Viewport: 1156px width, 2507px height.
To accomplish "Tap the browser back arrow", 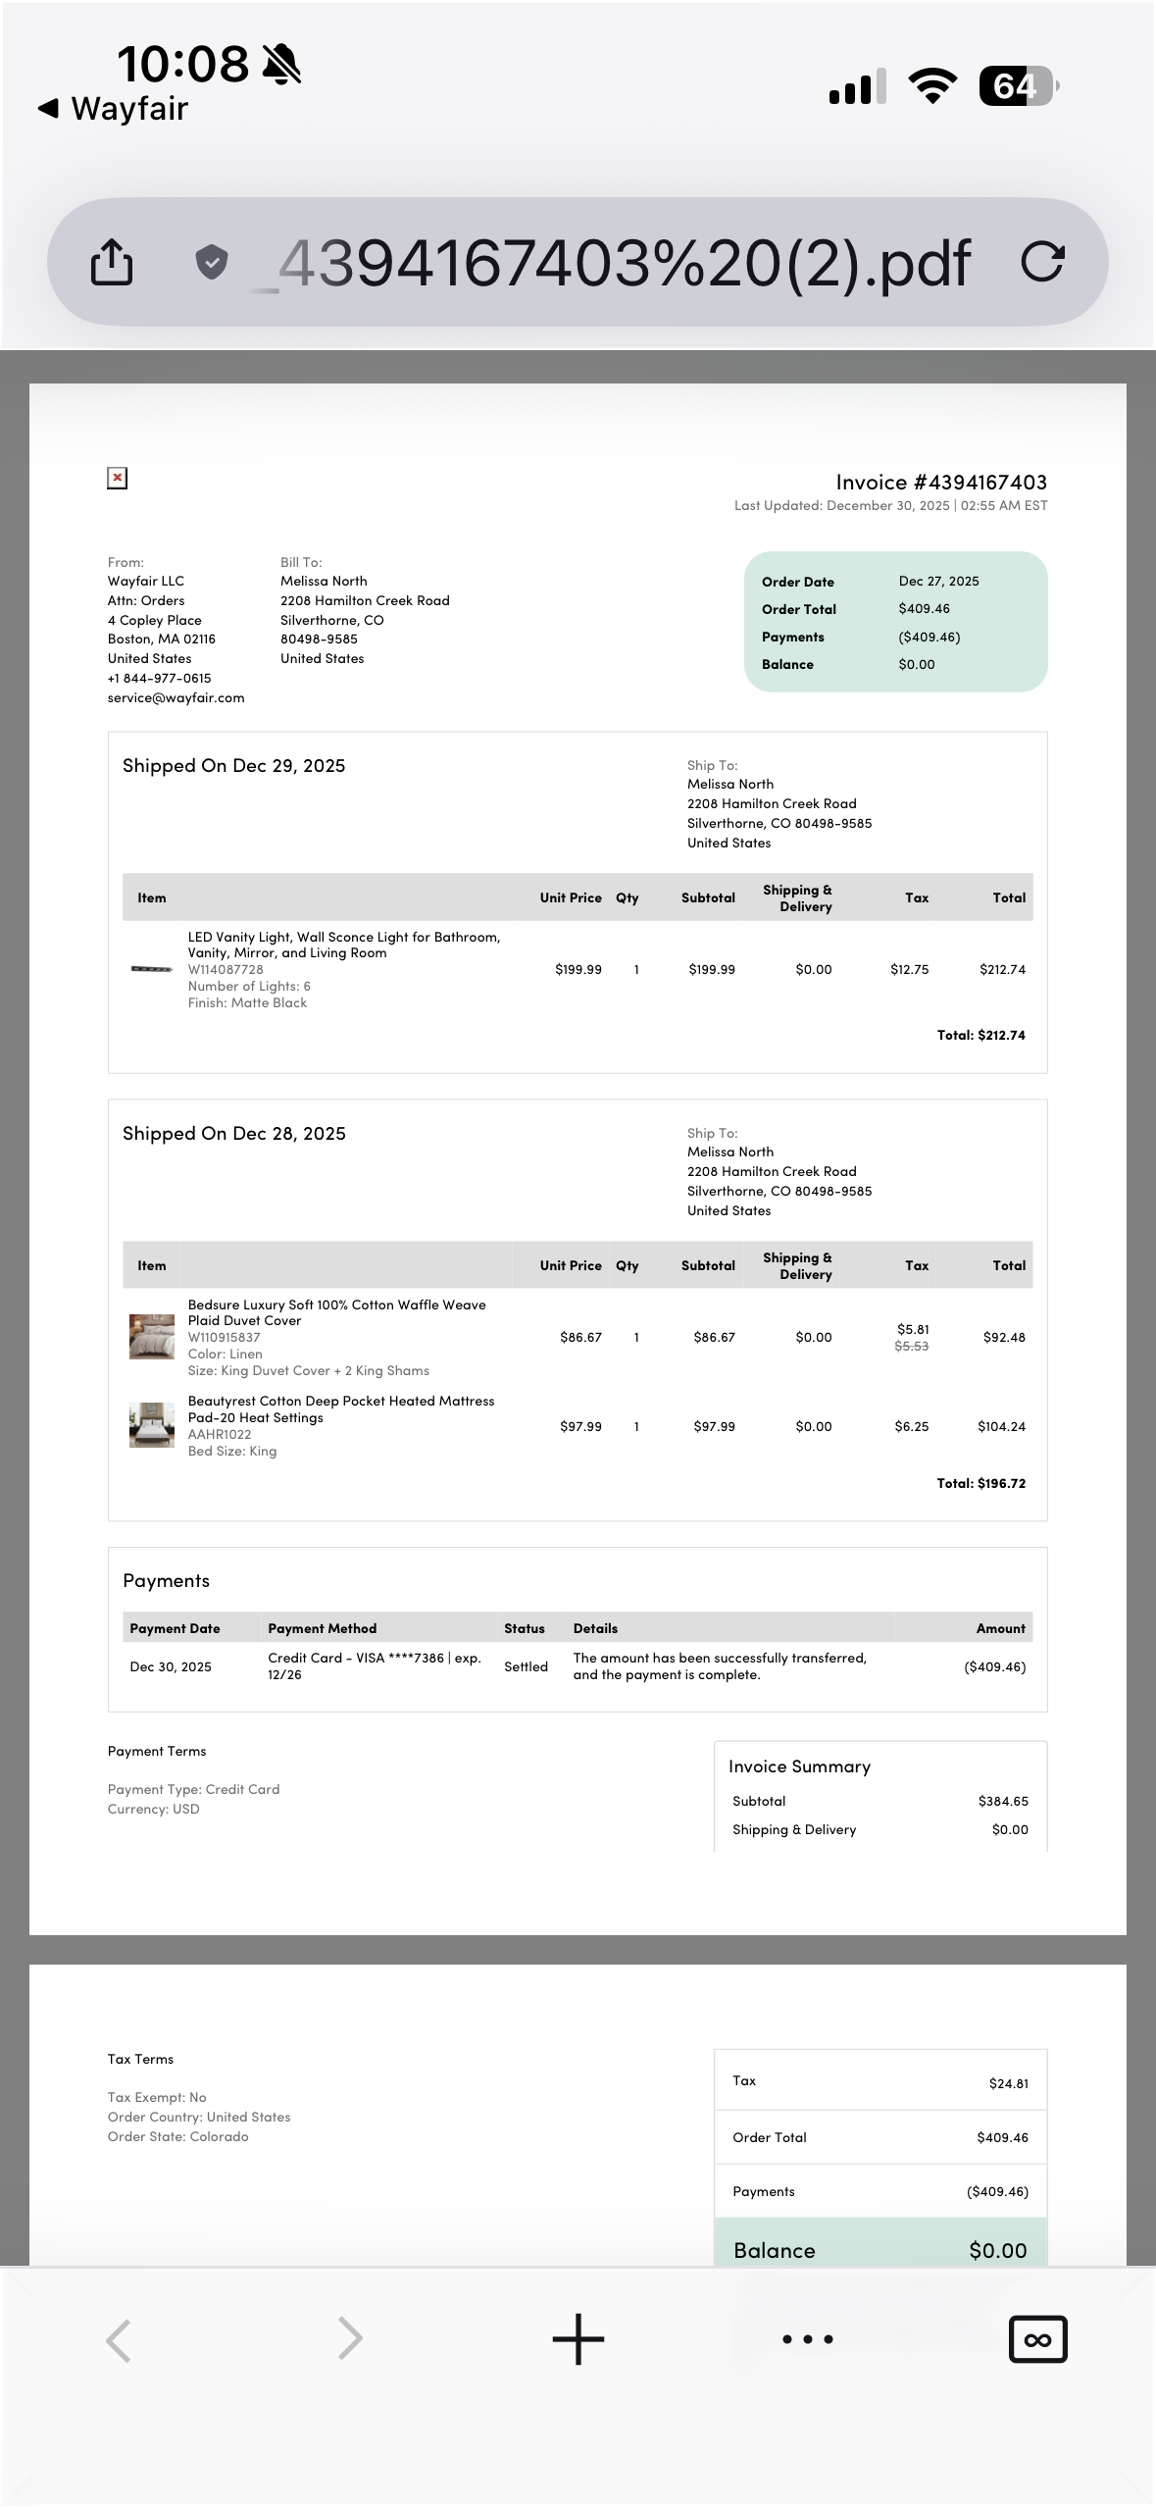I will click(119, 2339).
